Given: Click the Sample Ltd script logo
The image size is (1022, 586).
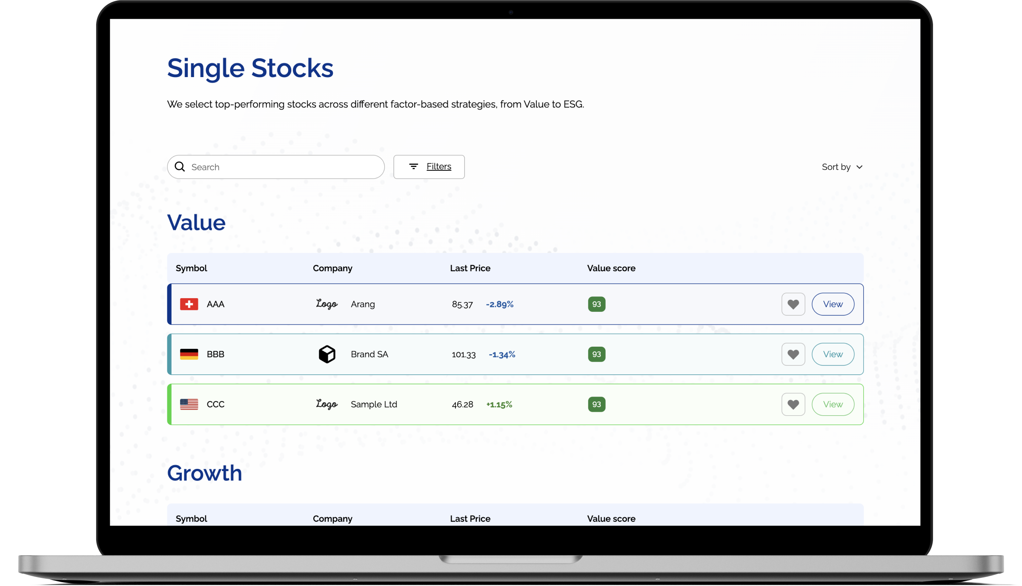Looking at the screenshot, I should point(326,404).
